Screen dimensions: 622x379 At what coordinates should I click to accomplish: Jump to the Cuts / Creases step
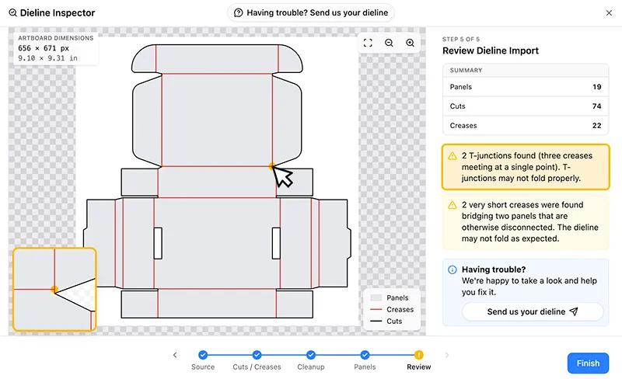pos(257,355)
